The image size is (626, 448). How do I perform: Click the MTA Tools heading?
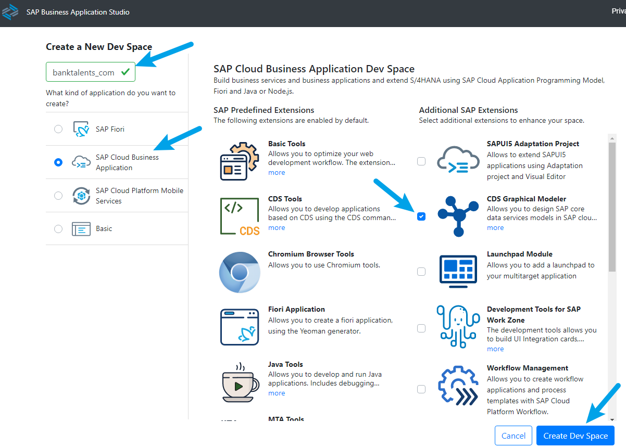[x=286, y=419]
